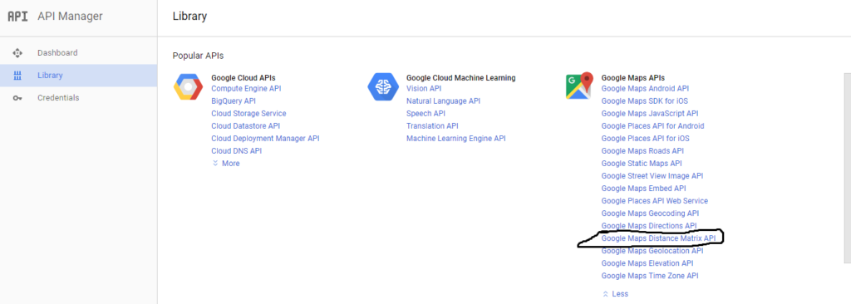Collapse Google Maps APIs list with Less
Screen dimensions: 851x304
click(615, 294)
